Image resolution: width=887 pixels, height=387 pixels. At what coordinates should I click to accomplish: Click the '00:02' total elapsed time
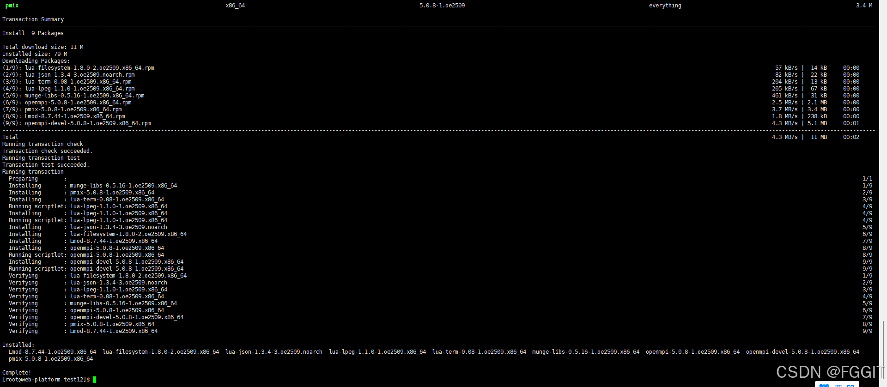pos(851,137)
